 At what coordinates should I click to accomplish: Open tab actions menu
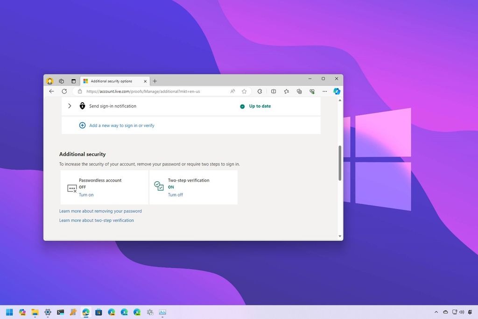tap(73, 81)
